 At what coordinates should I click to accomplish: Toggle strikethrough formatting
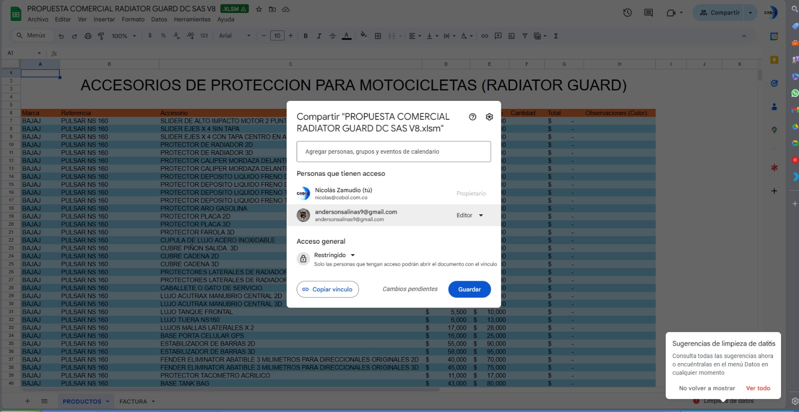[x=333, y=36]
